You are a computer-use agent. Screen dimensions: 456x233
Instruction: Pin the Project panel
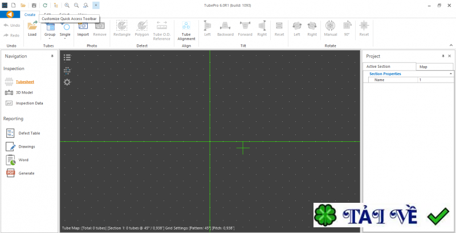[x=443, y=56]
